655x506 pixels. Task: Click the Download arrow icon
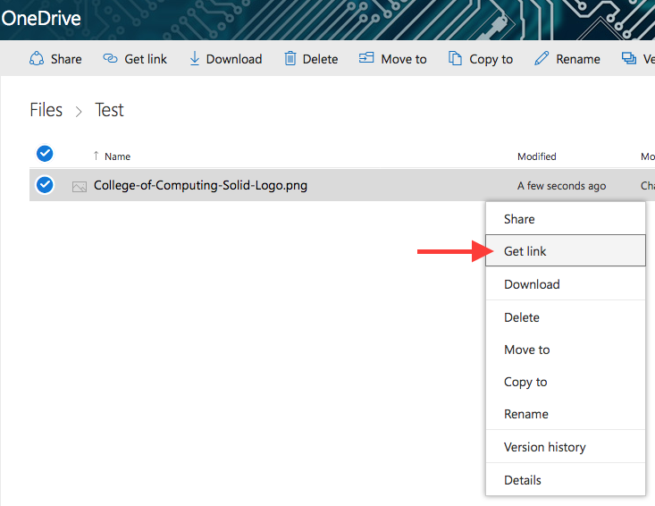[195, 59]
